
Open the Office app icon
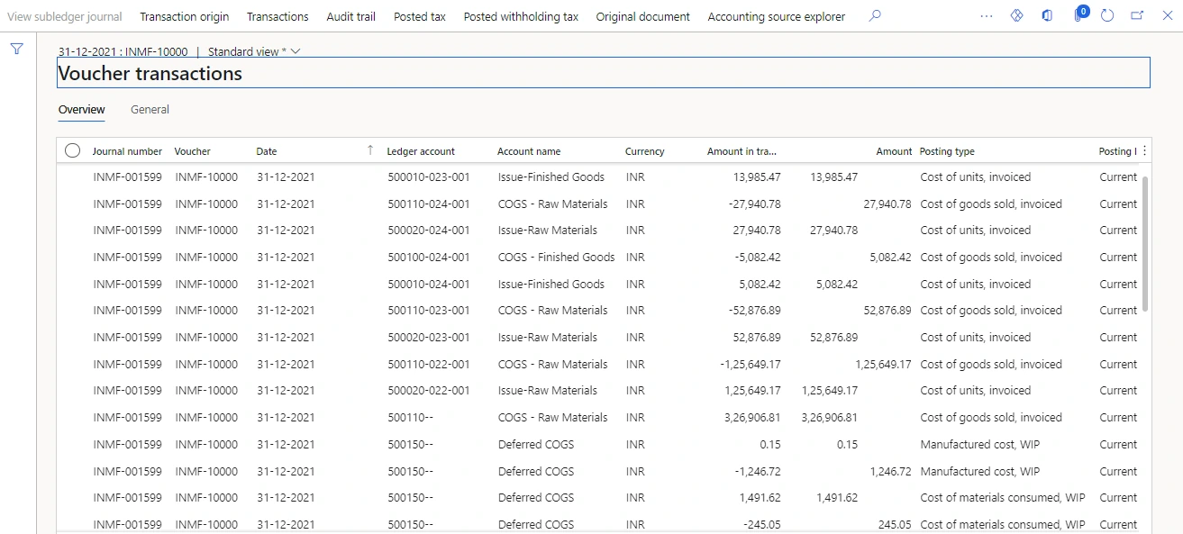(x=1047, y=16)
